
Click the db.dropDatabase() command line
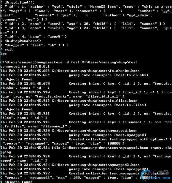[x=21, y=41]
